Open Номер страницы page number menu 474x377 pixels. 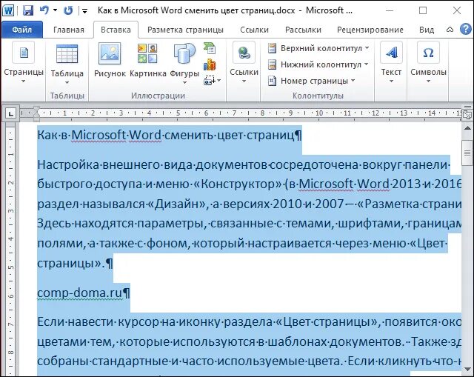pyautogui.click(x=311, y=81)
